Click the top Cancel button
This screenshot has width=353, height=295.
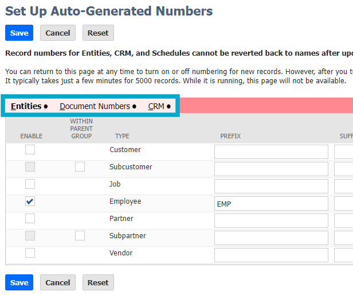(58, 33)
